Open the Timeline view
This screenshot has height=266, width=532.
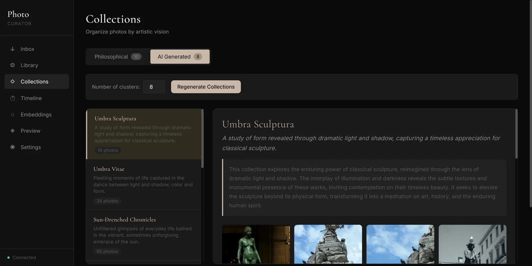pyautogui.click(x=37, y=98)
